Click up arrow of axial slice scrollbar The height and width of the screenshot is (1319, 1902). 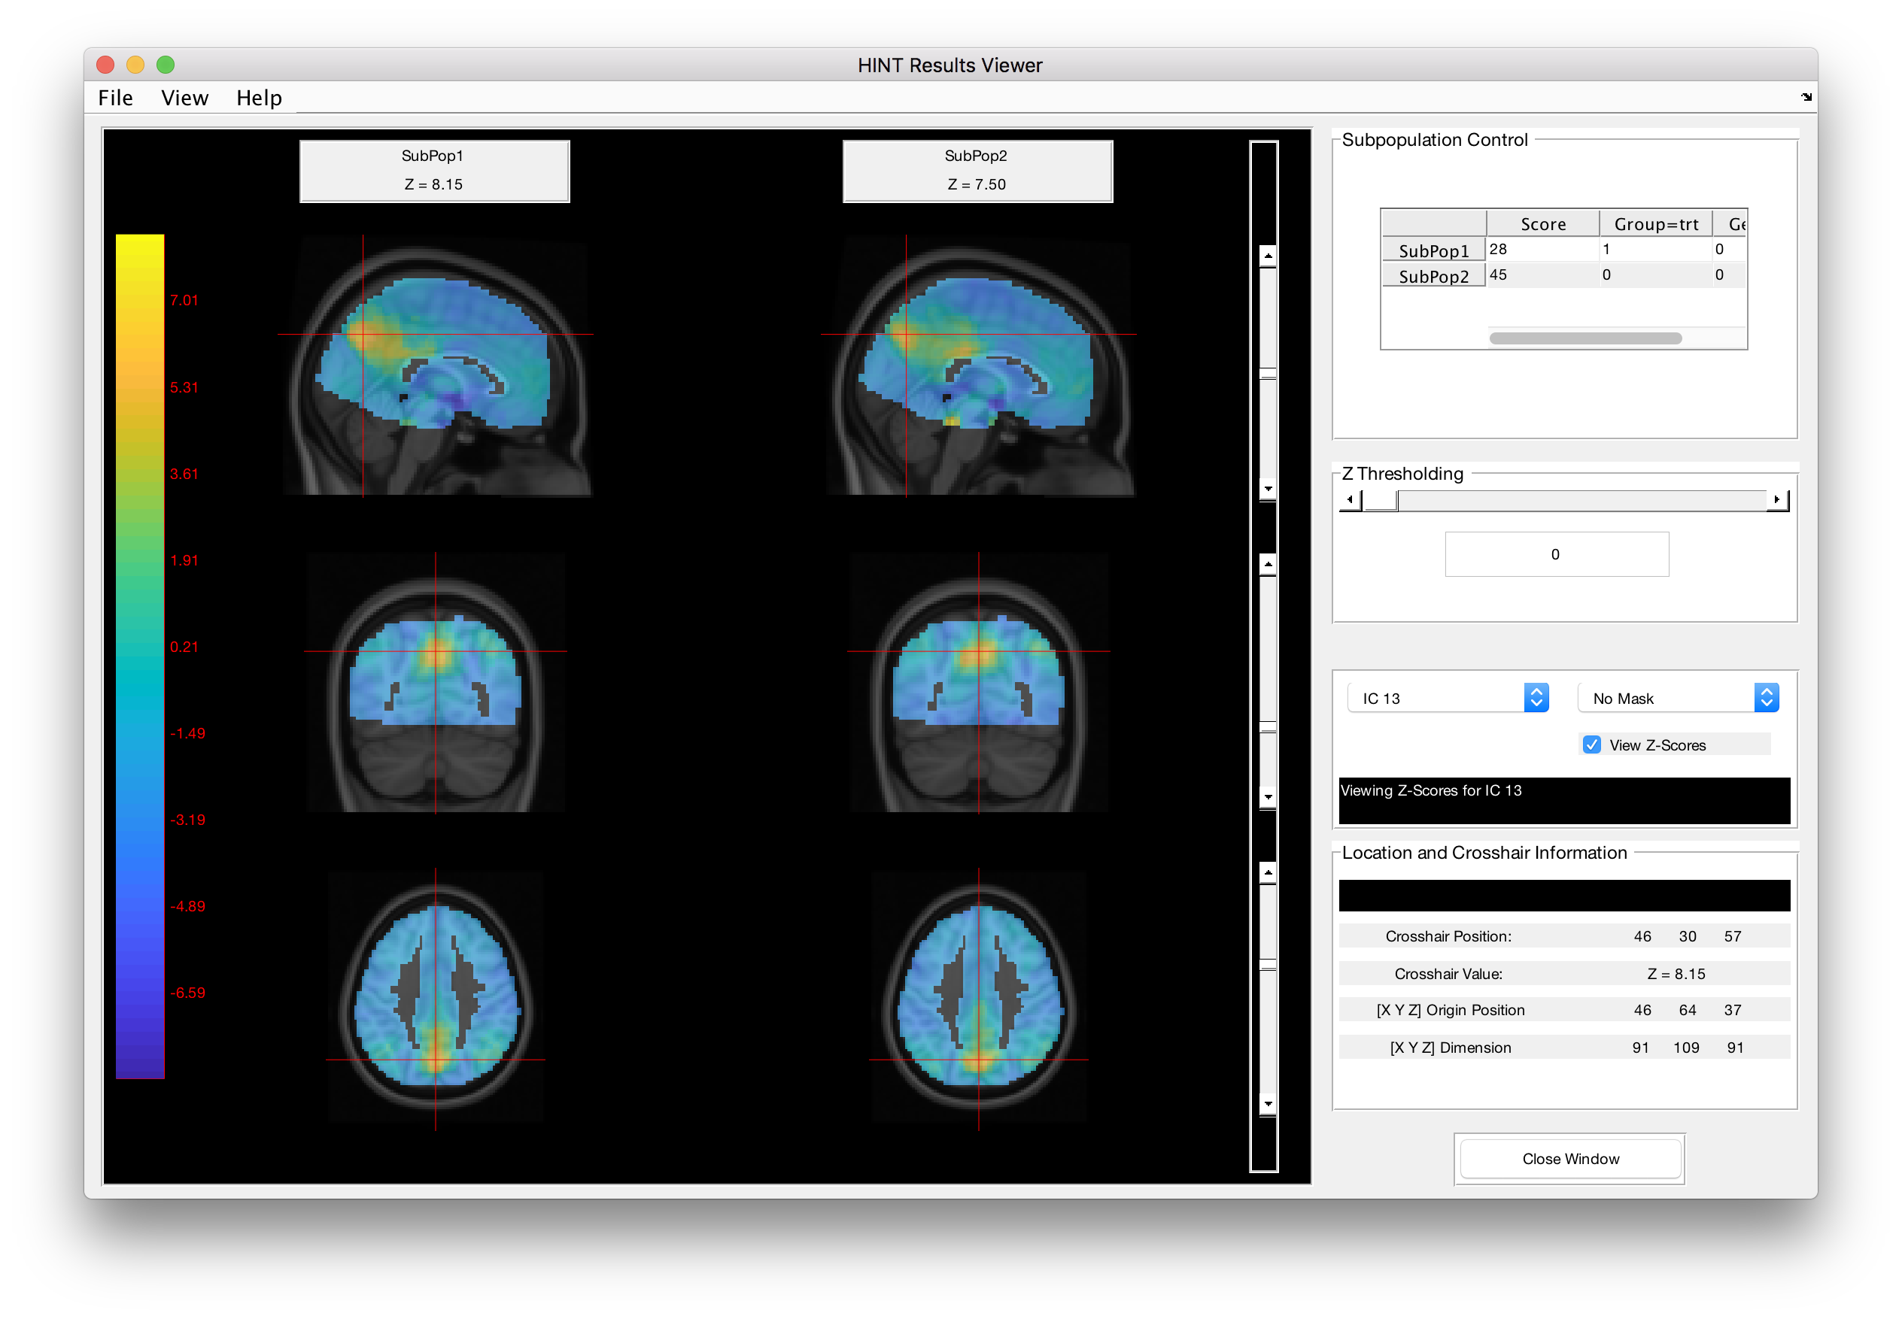click(x=1267, y=873)
